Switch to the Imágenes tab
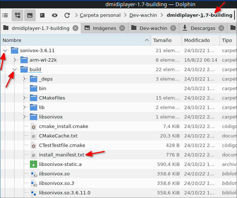This screenshot has height=198, width=237. [104, 28]
